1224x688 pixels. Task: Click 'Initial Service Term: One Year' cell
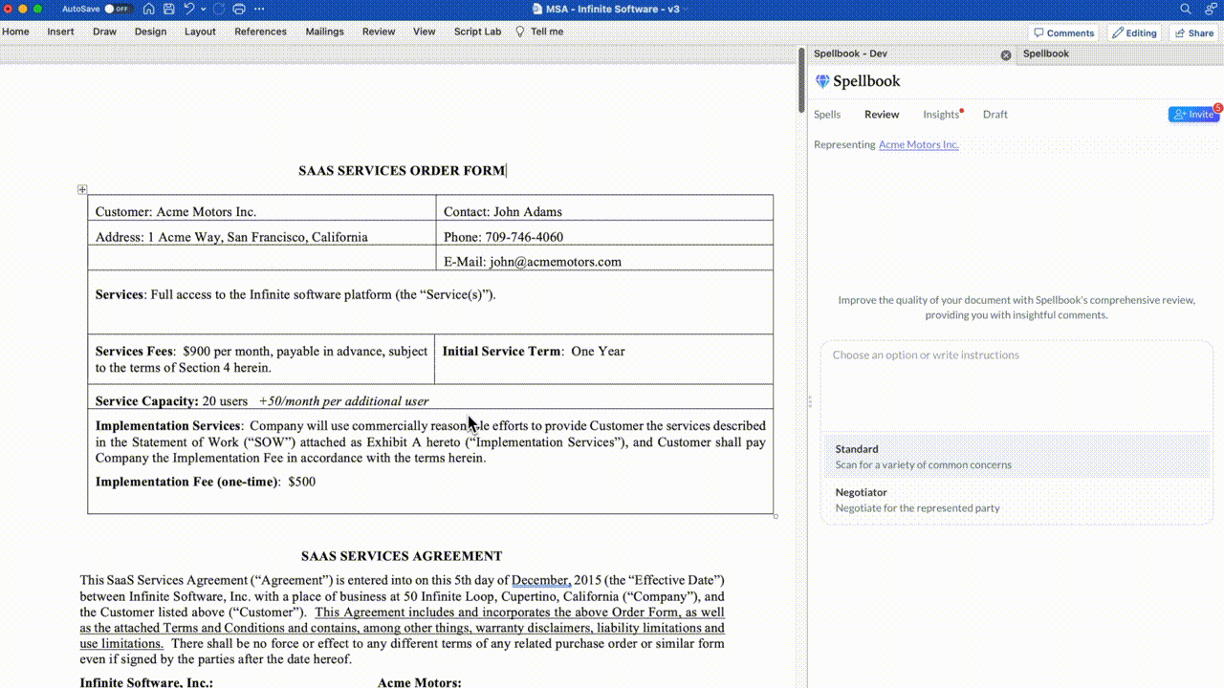tap(604, 359)
